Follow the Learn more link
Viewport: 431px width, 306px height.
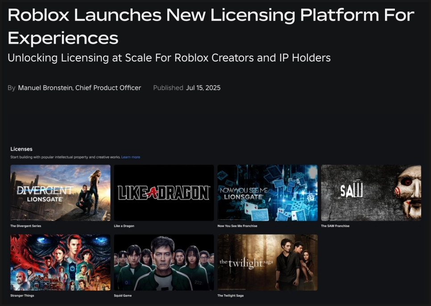131,157
